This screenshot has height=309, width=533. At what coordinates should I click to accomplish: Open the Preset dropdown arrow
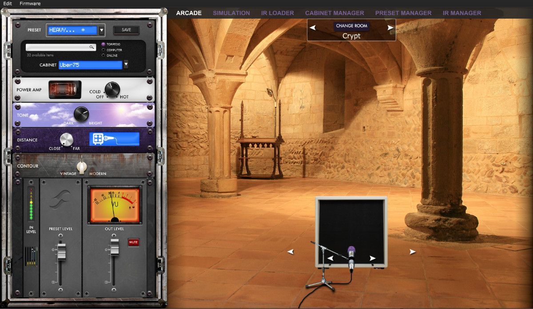tap(102, 30)
